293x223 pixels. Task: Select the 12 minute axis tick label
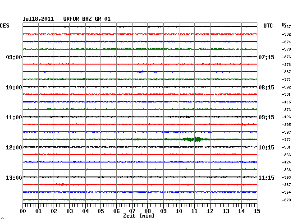[x=210, y=211]
